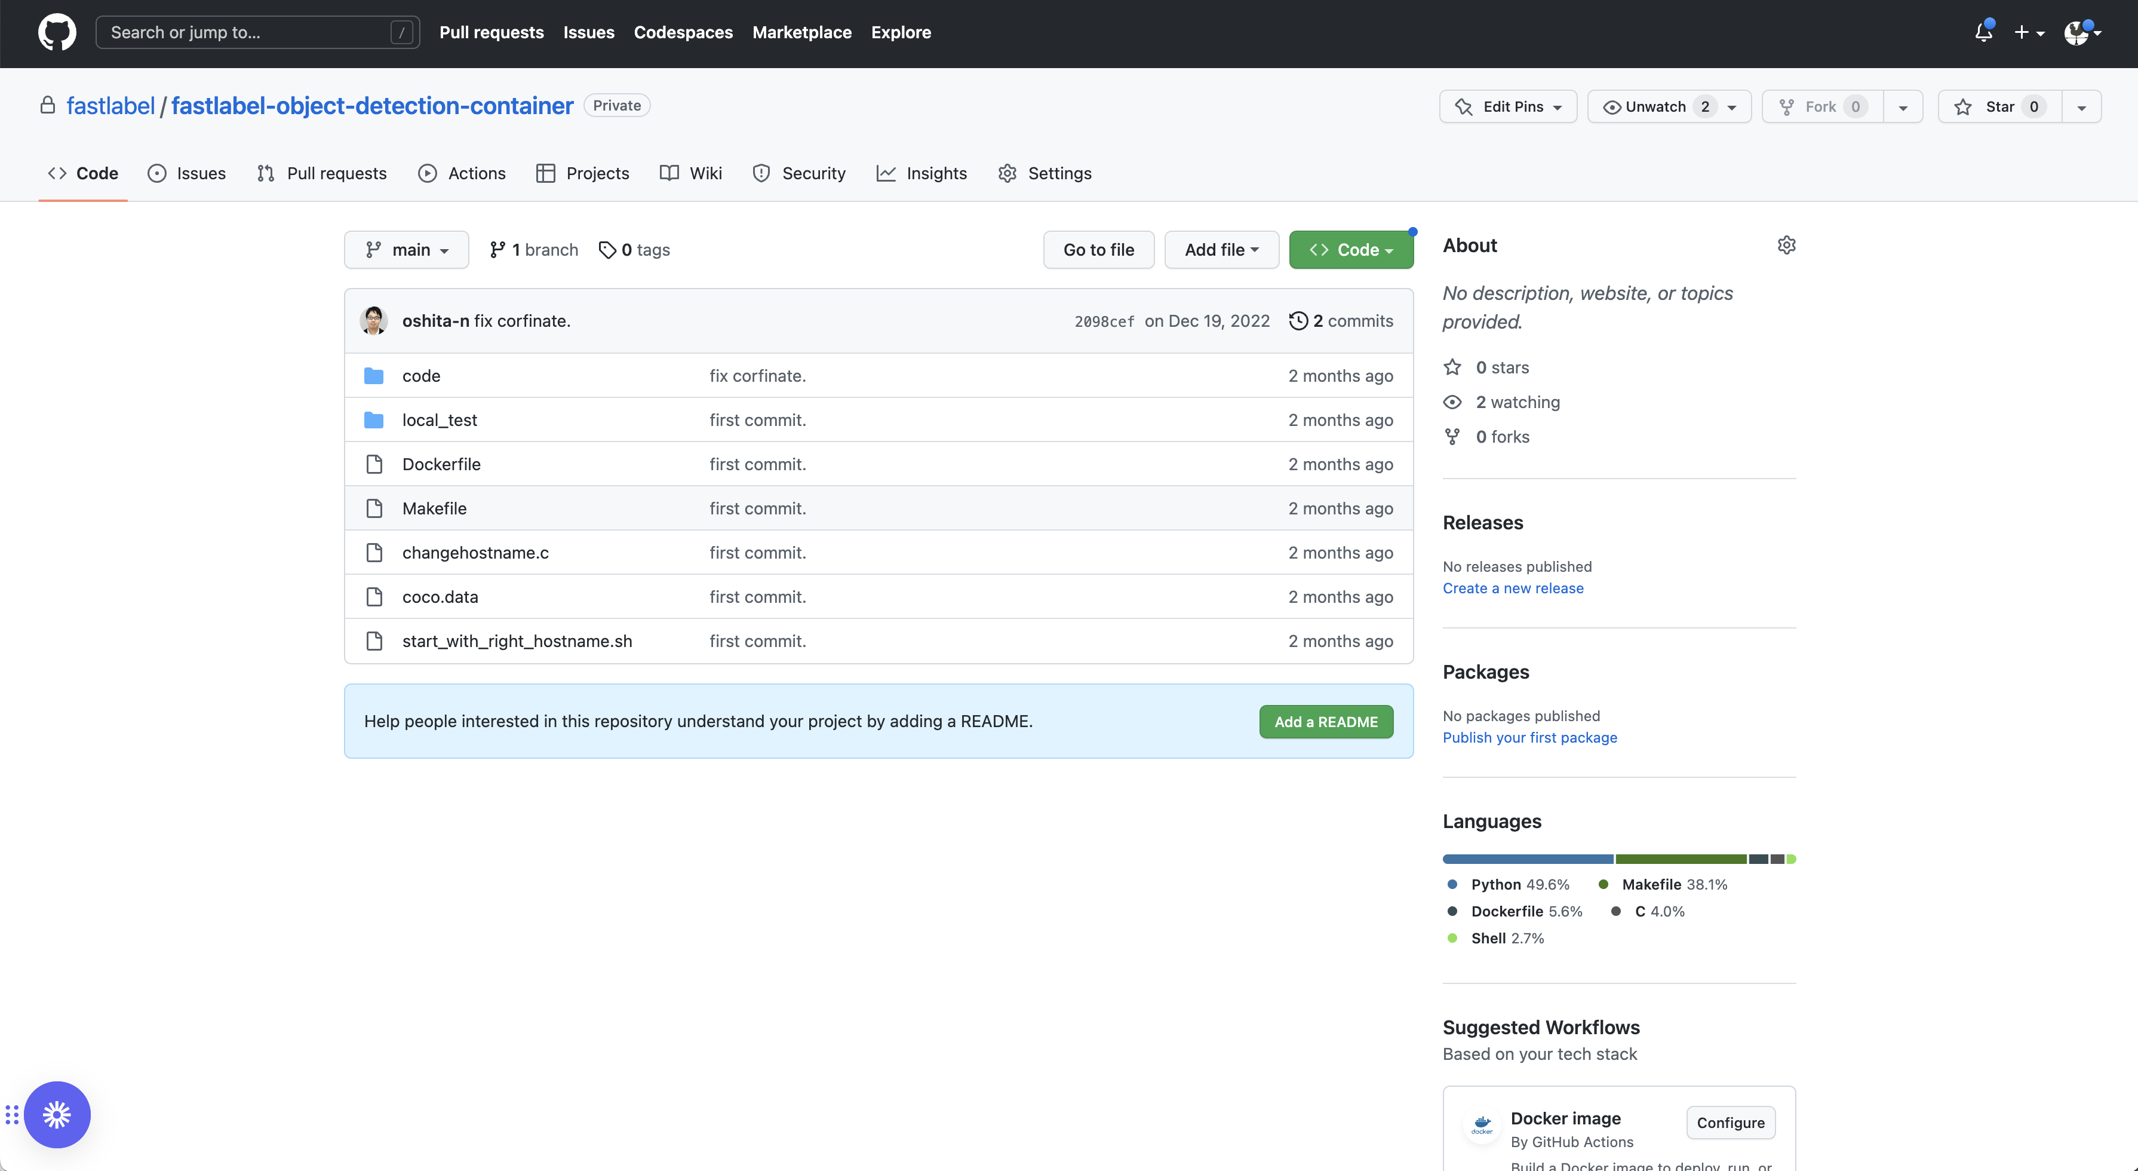2138x1171 pixels.
Task: Click Go to file button
Action: point(1099,250)
